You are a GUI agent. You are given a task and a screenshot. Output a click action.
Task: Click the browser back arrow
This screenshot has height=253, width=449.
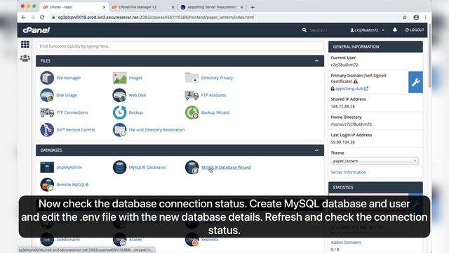coord(23,17)
